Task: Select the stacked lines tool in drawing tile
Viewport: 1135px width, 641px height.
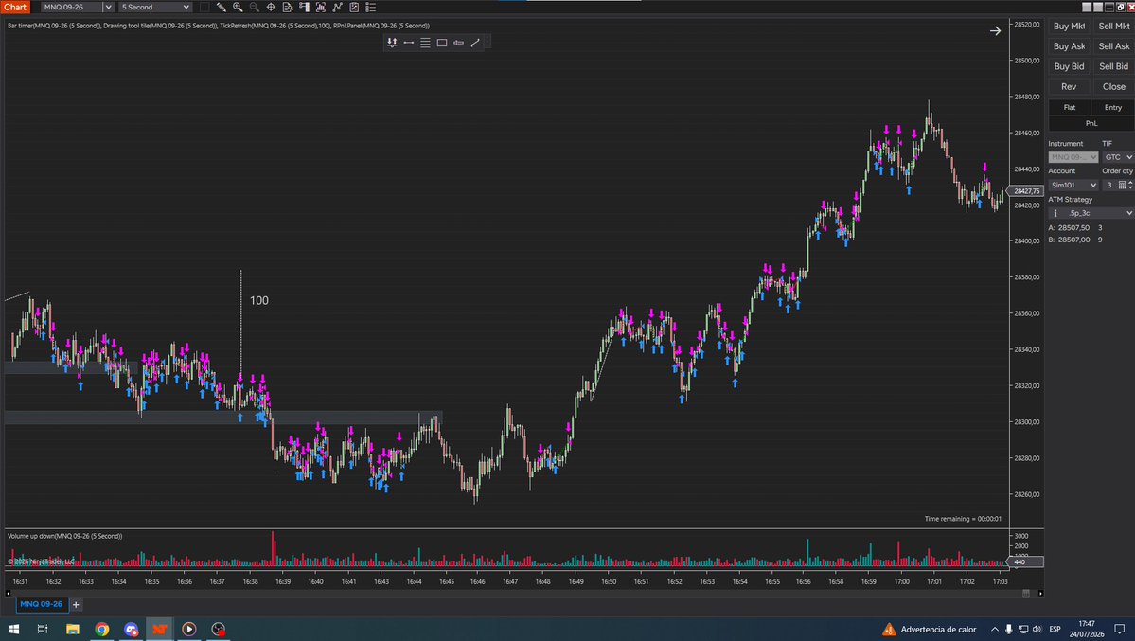Action: pyautogui.click(x=425, y=43)
